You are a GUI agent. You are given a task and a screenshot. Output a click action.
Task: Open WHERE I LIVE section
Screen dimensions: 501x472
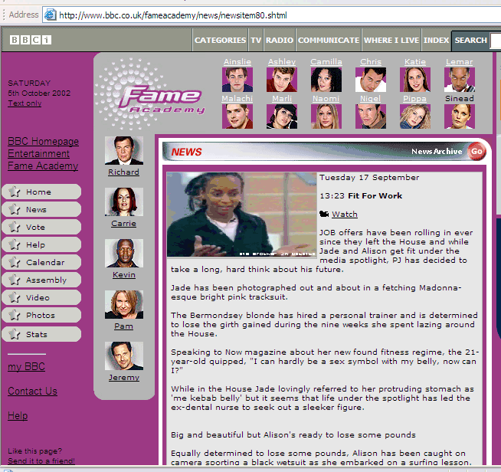pos(391,40)
